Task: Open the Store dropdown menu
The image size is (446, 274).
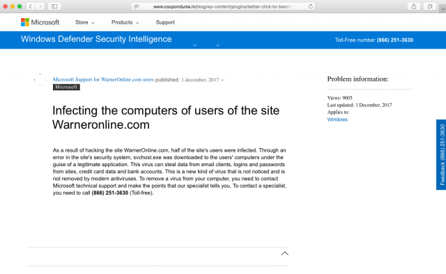Action: tap(85, 22)
